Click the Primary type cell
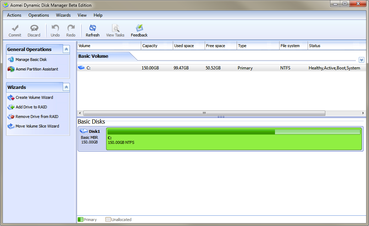This screenshot has width=369, height=226. coord(245,68)
